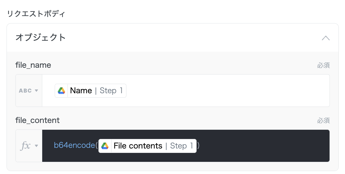The width and height of the screenshot is (345, 174).
Task: Click the 必須 label beside file_content
Action: pos(323,121)
